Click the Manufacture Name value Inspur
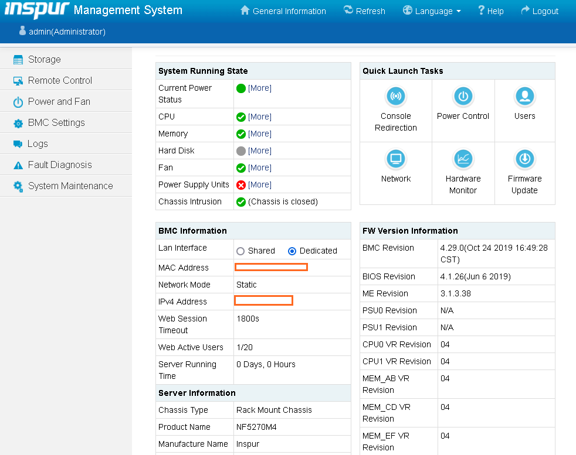 [x=248, y=444]
